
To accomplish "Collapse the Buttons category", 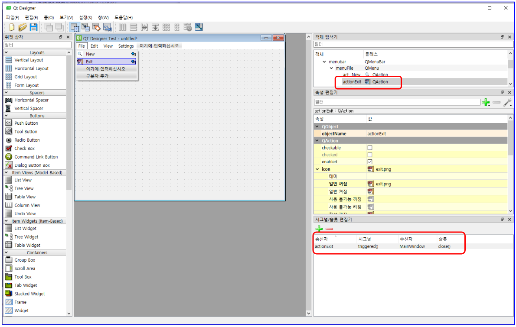I will 6,116.
